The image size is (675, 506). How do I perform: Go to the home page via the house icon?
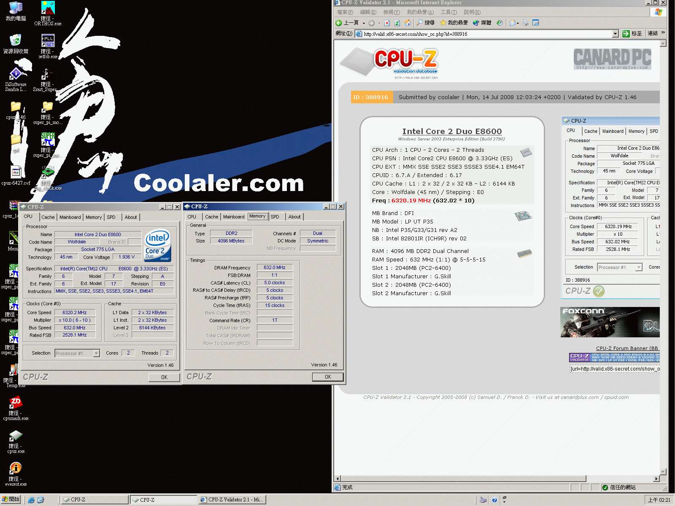(x=408, y=23)
